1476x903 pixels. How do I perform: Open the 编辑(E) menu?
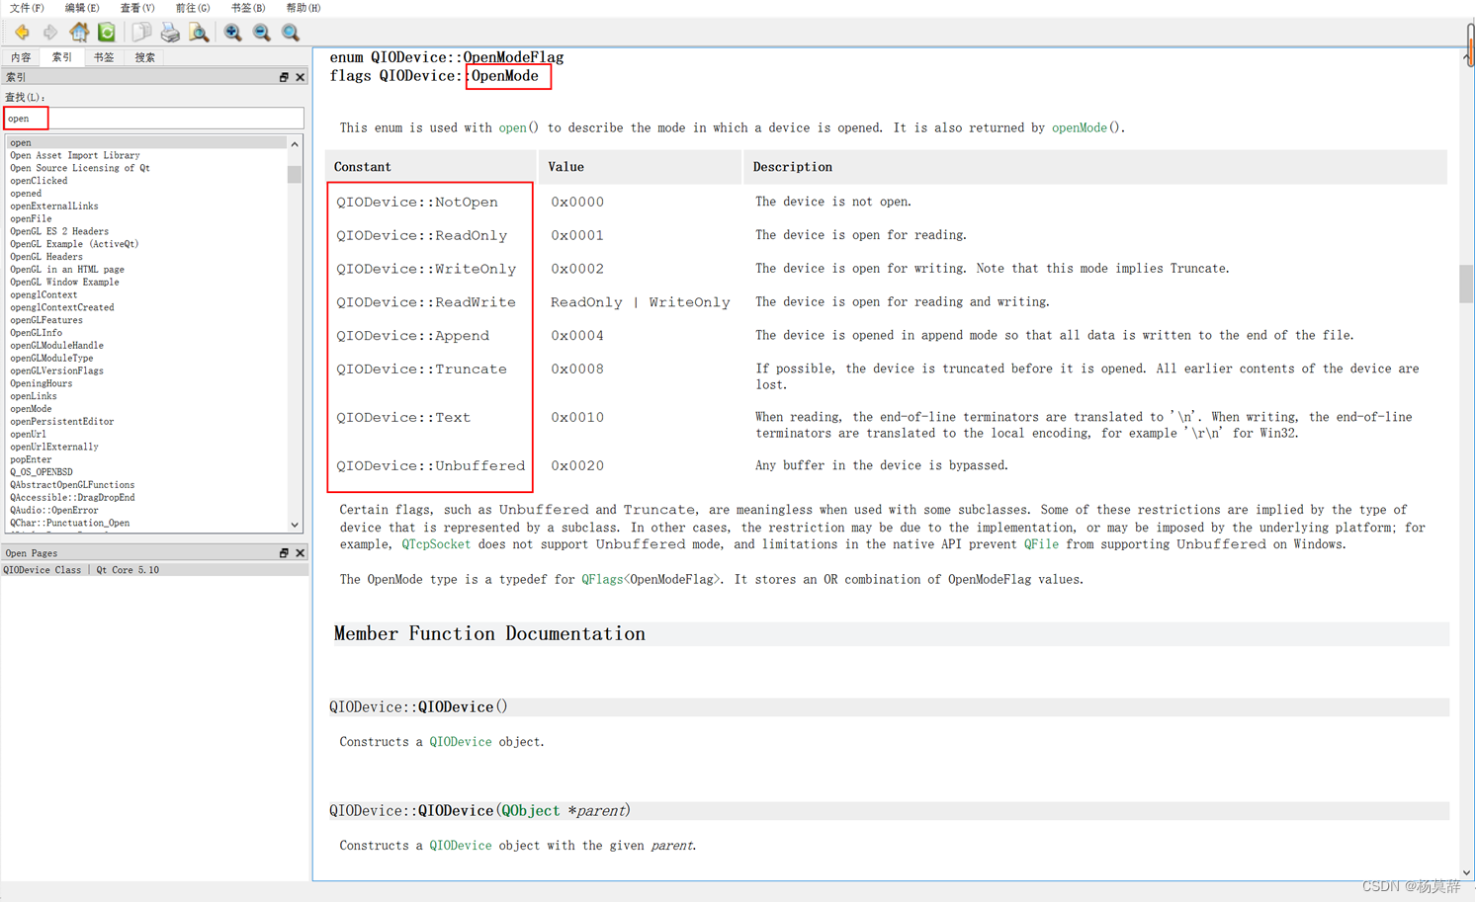(82, 8)
